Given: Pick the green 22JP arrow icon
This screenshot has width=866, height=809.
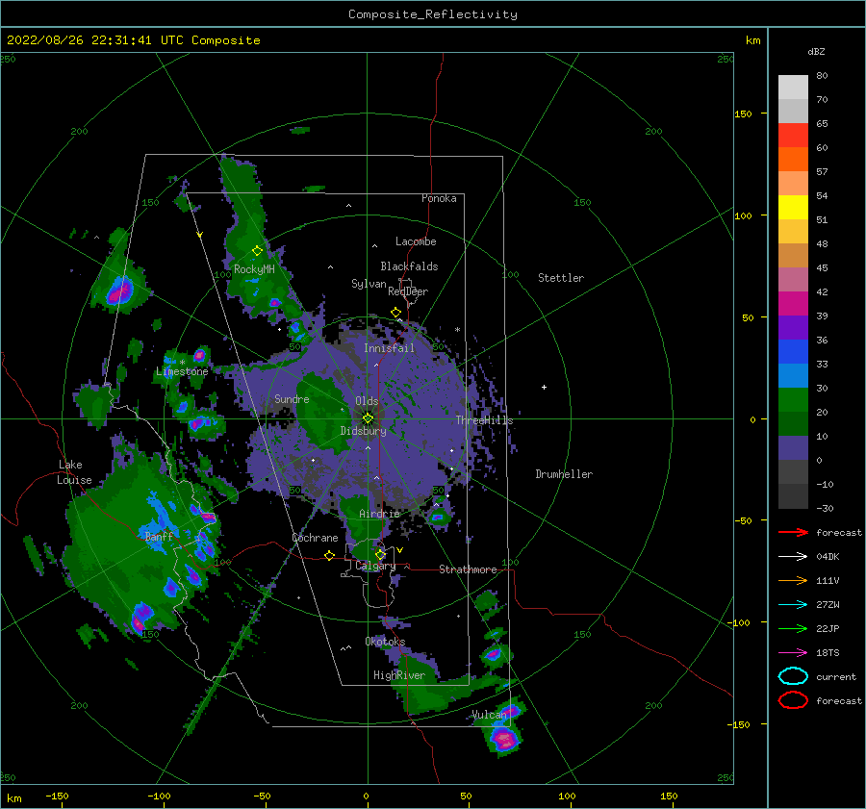Looking at the screenshot, I should (x=793, y=628).
